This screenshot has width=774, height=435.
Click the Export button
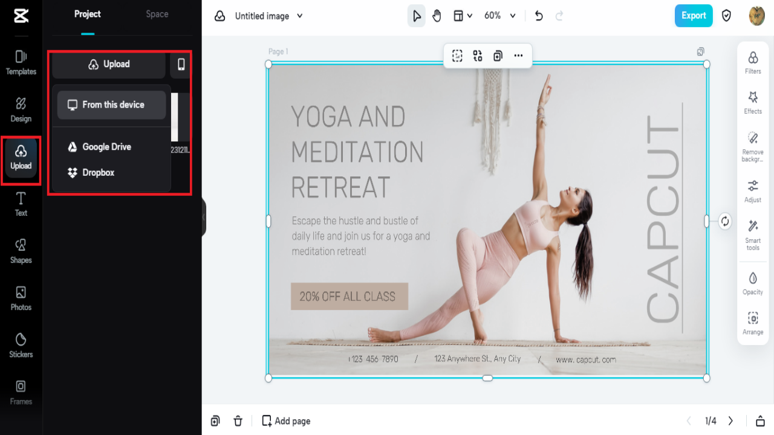coord(693,16)
